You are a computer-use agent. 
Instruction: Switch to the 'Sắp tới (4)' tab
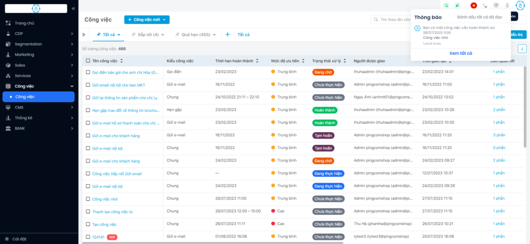tap(148, 35)
